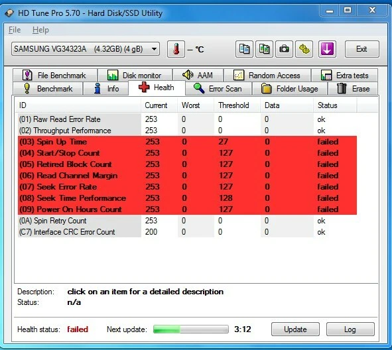Click the purple down-arrow icon
Viewport: 392px width, 350px height.
coord(327,49)
